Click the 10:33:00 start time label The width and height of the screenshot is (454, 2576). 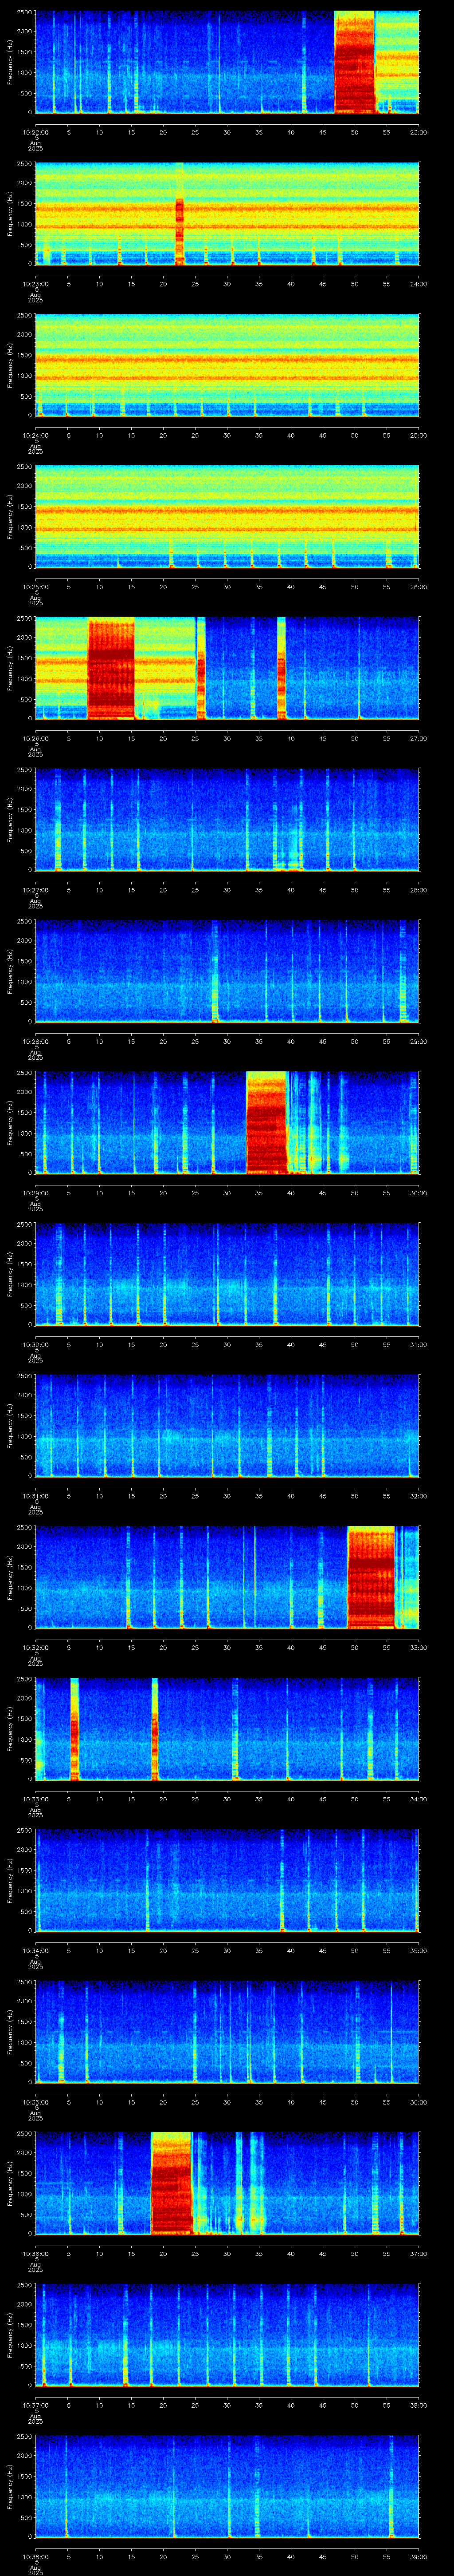pos(35,1799)
